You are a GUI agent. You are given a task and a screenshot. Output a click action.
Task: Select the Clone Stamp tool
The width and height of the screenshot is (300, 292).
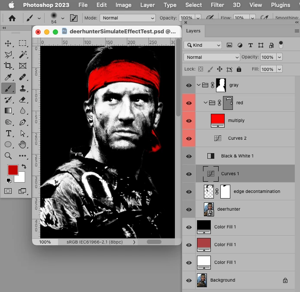pyautogui.click(x=23, y=88)
